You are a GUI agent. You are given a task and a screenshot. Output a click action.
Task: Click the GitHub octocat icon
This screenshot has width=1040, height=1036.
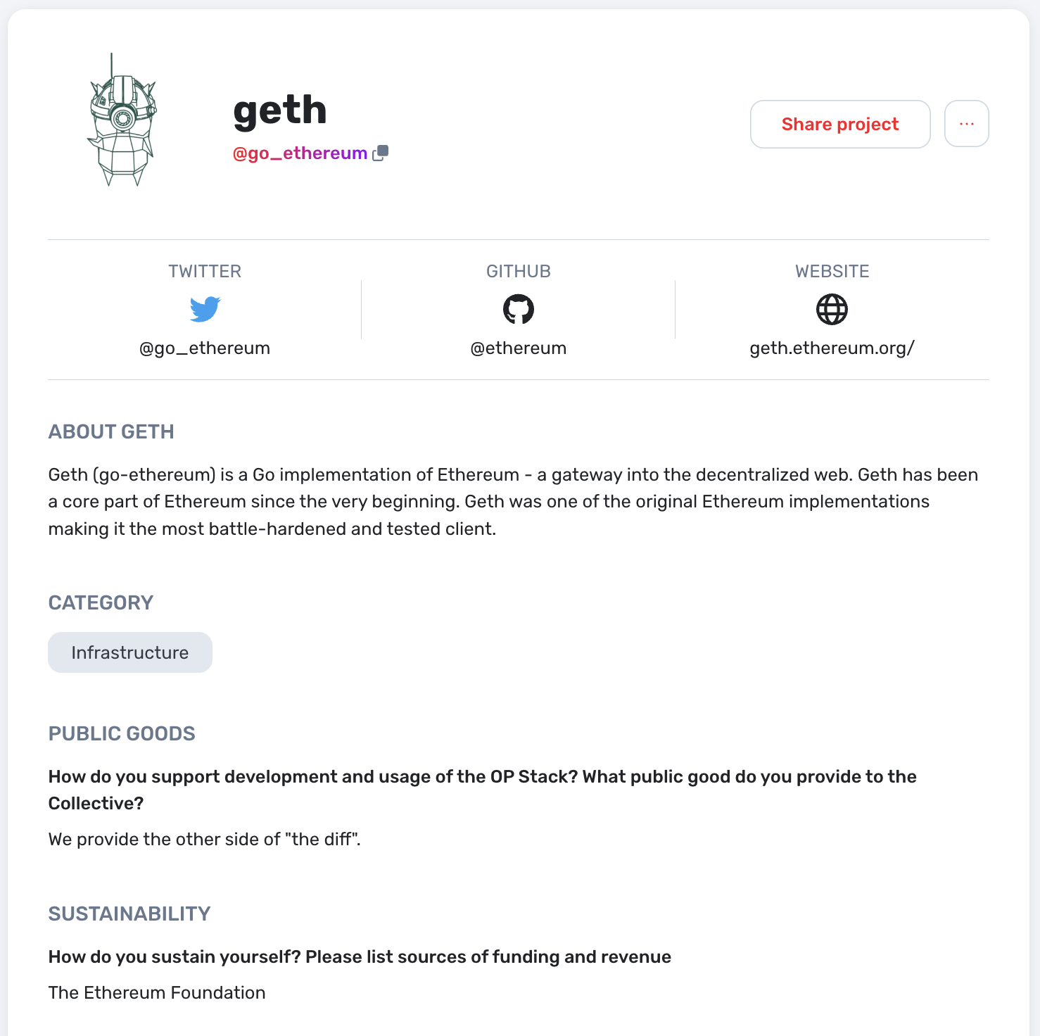point(519,309)
